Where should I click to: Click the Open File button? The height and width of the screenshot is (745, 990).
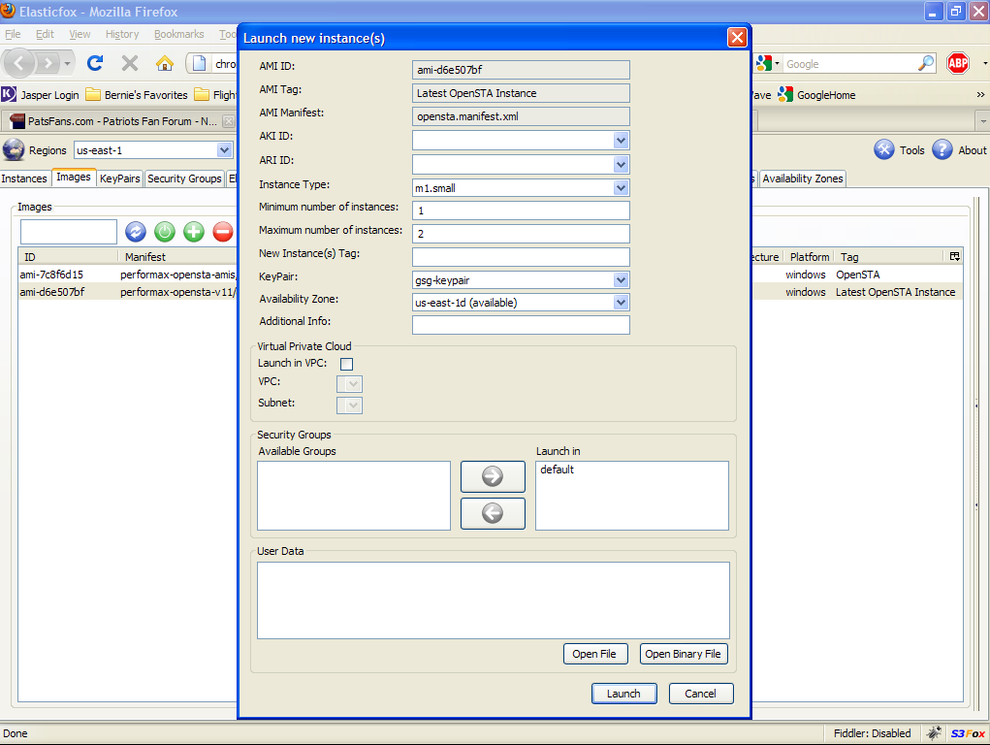click(594, 654)
